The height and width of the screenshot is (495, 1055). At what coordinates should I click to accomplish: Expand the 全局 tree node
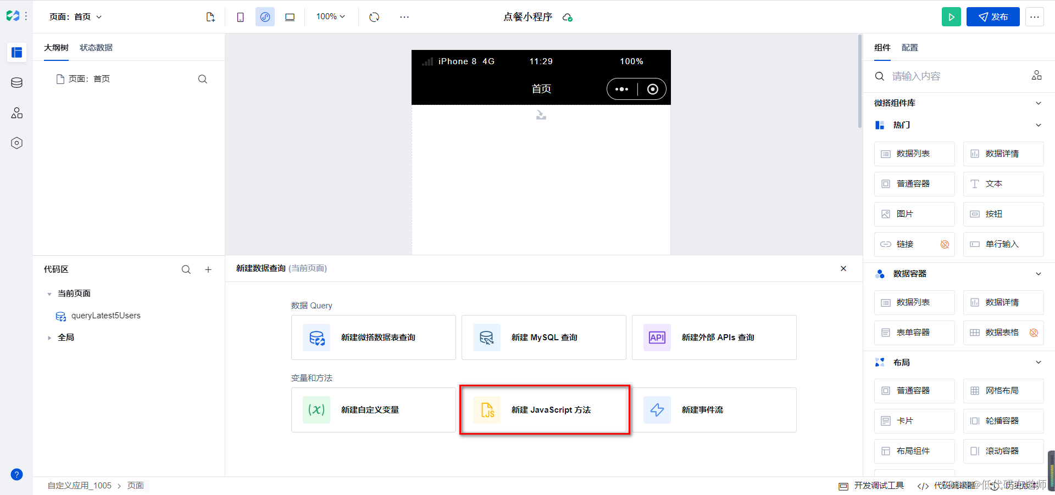49,338
